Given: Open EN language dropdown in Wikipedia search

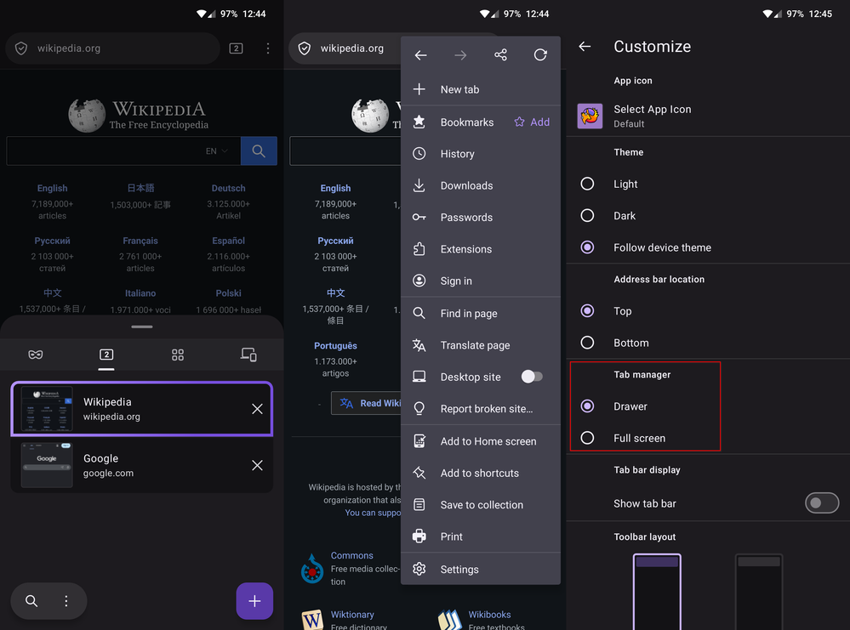Looking at the screenshot, I should click(217, 151).
